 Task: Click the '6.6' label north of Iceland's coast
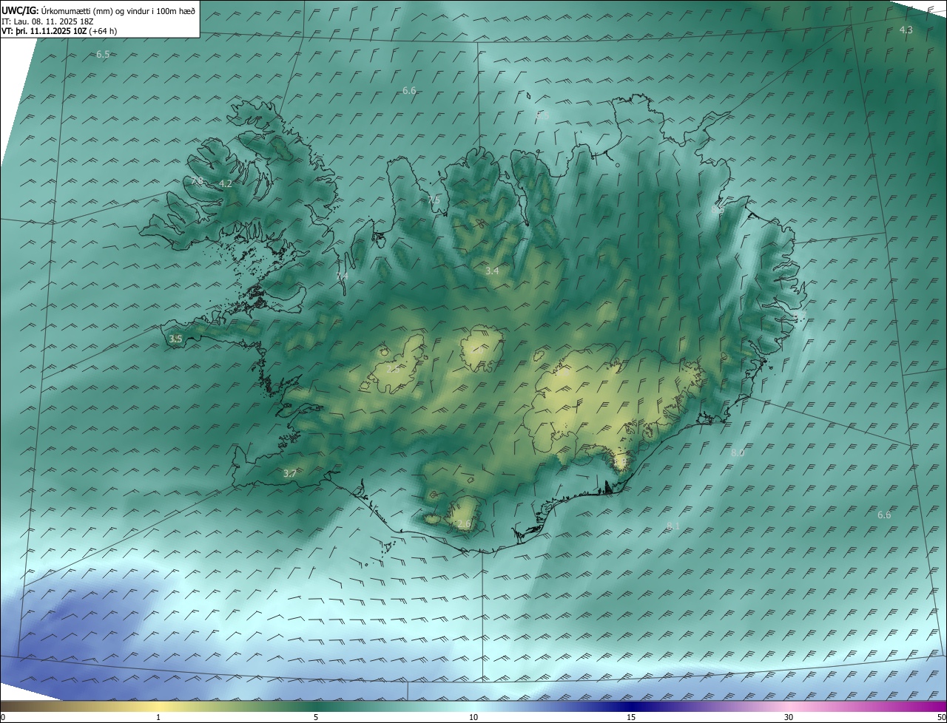pos(409,90)
